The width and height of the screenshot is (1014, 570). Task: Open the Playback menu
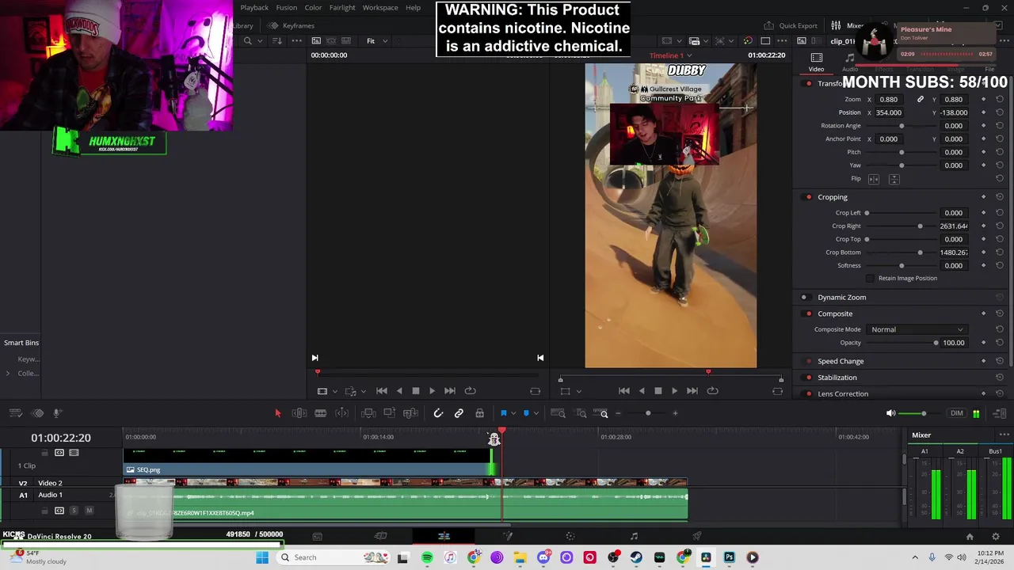[254, 8]
